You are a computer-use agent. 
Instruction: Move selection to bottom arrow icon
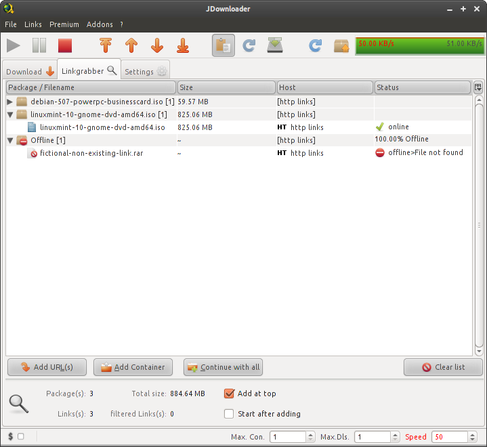183,45
